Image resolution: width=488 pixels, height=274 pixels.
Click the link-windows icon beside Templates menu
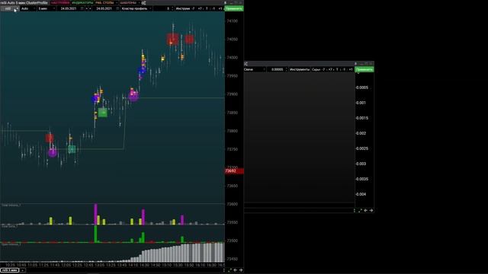(143, 3)
